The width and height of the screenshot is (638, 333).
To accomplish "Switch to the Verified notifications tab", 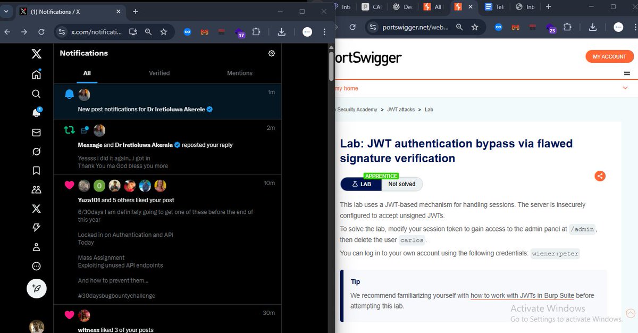I will 159,73.
